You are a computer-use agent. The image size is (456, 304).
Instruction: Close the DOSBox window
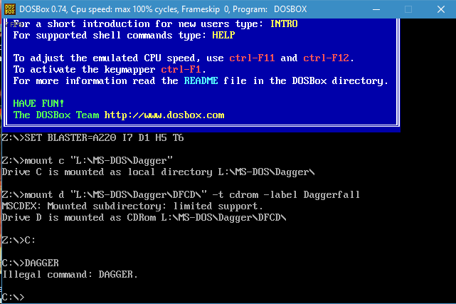pyautogui.click(x=441, y=9)
